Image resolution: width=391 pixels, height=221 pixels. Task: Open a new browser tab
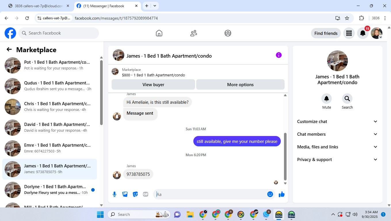click(x=147, y=6)
